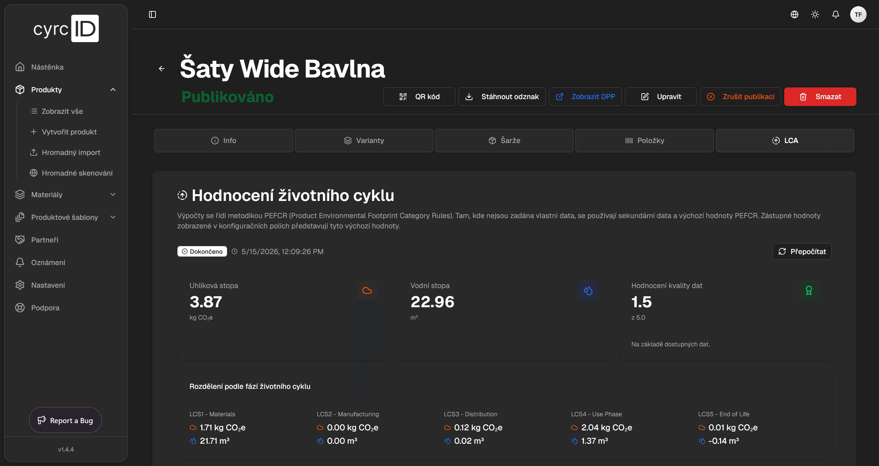Expand the Produktové šablony chevron
The height and width of the screenshot is (466, 879).
click(113, 217)
